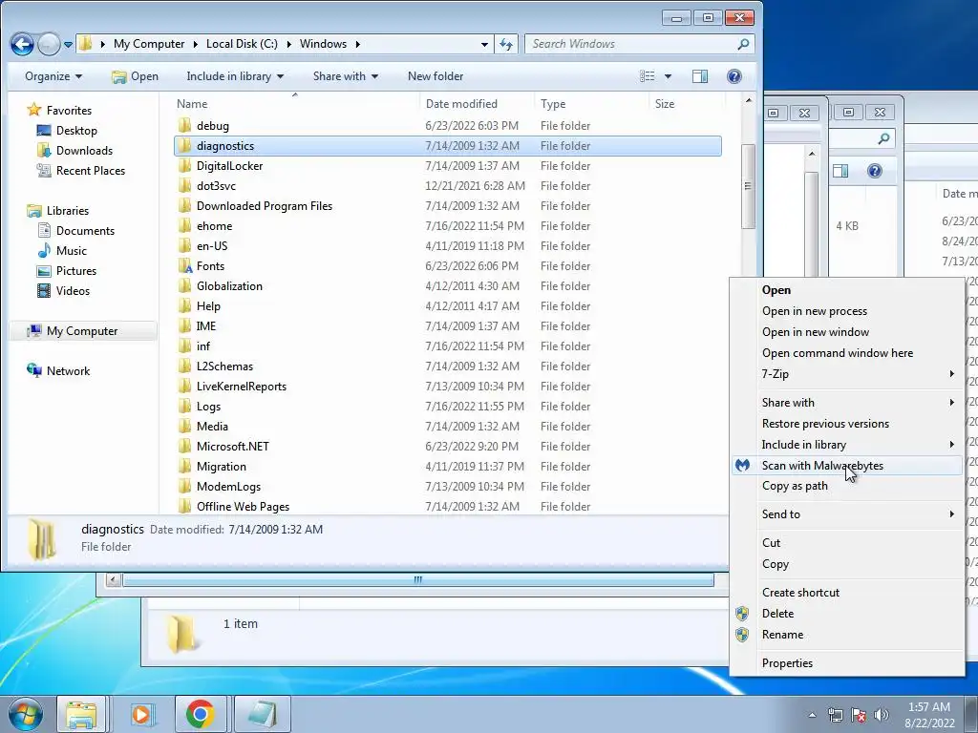Click My Computer in the address path

pyautogui.click(x=149, y=44)
